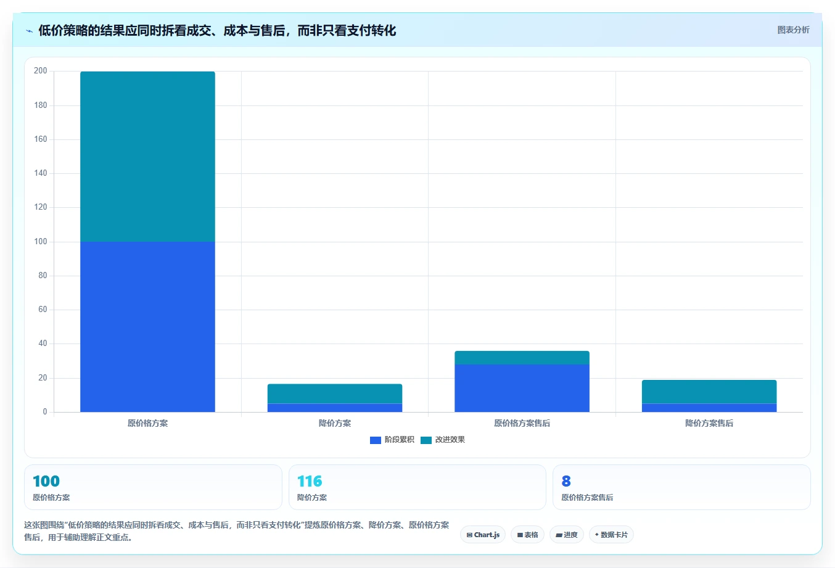Open the 降价方案 card showing 116
This screenshot has height=568, width=835.
[x=417, y=487]
